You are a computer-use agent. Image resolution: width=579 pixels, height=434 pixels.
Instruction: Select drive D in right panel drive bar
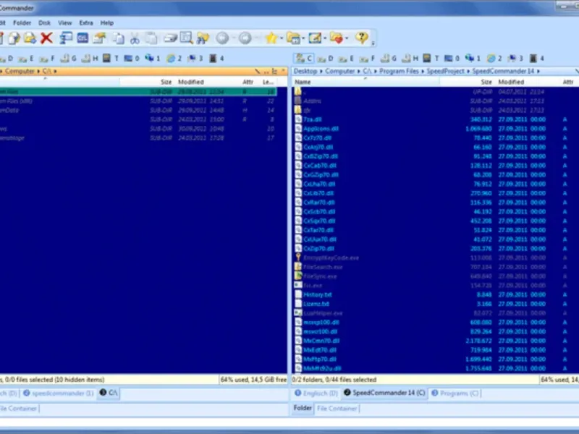(x=326, y=59)
